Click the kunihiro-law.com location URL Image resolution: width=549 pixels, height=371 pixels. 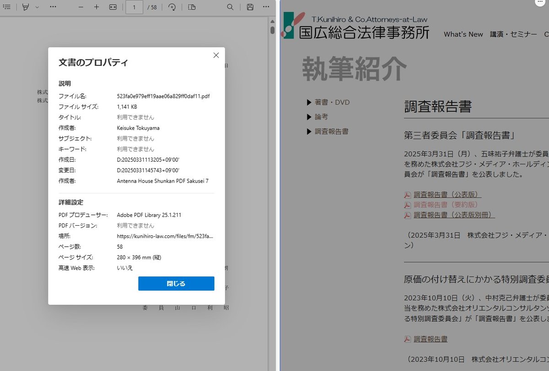(165, 236)
